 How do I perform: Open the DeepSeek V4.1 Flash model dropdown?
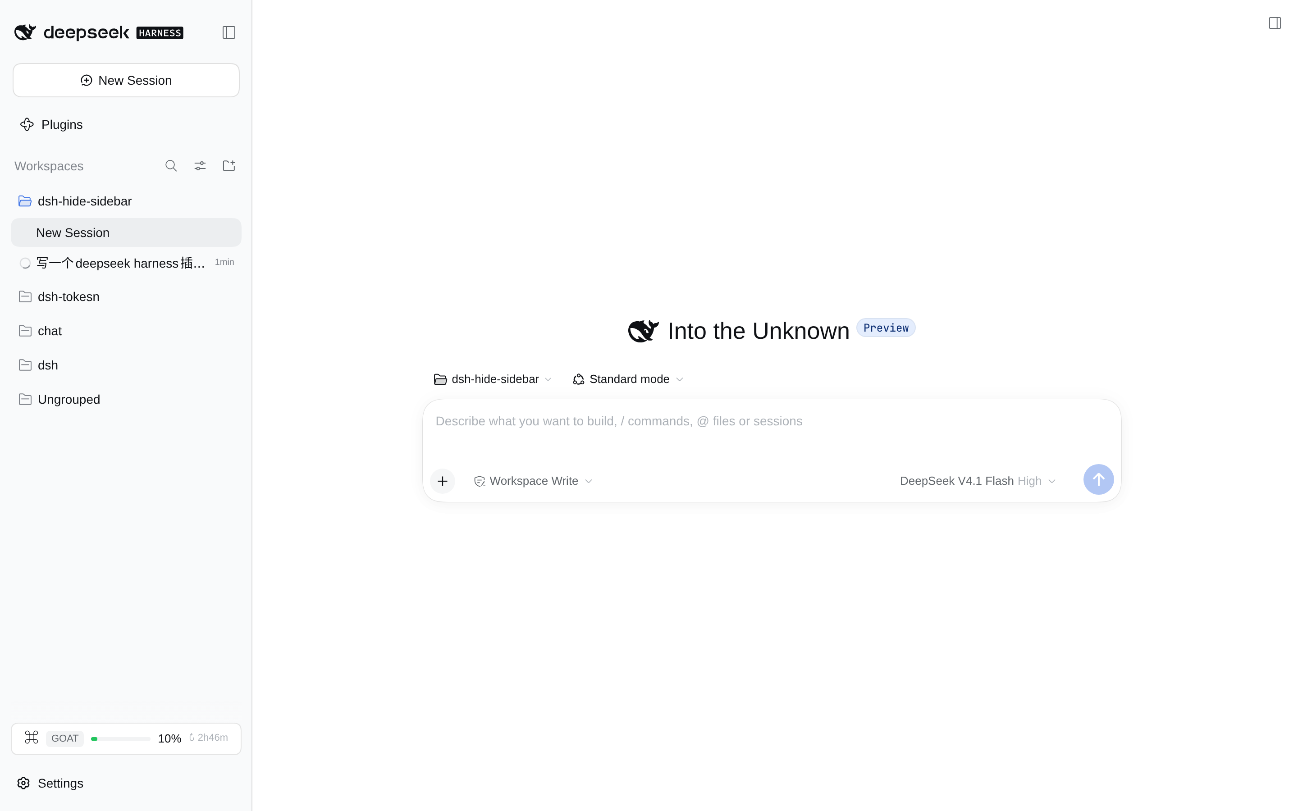tap(978, 481)
